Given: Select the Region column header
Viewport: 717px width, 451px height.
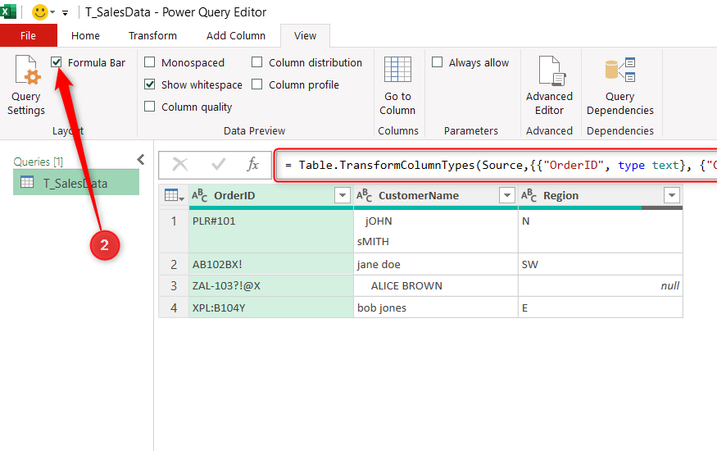Looking at the screenshot, I should click(x=601, y=196).
